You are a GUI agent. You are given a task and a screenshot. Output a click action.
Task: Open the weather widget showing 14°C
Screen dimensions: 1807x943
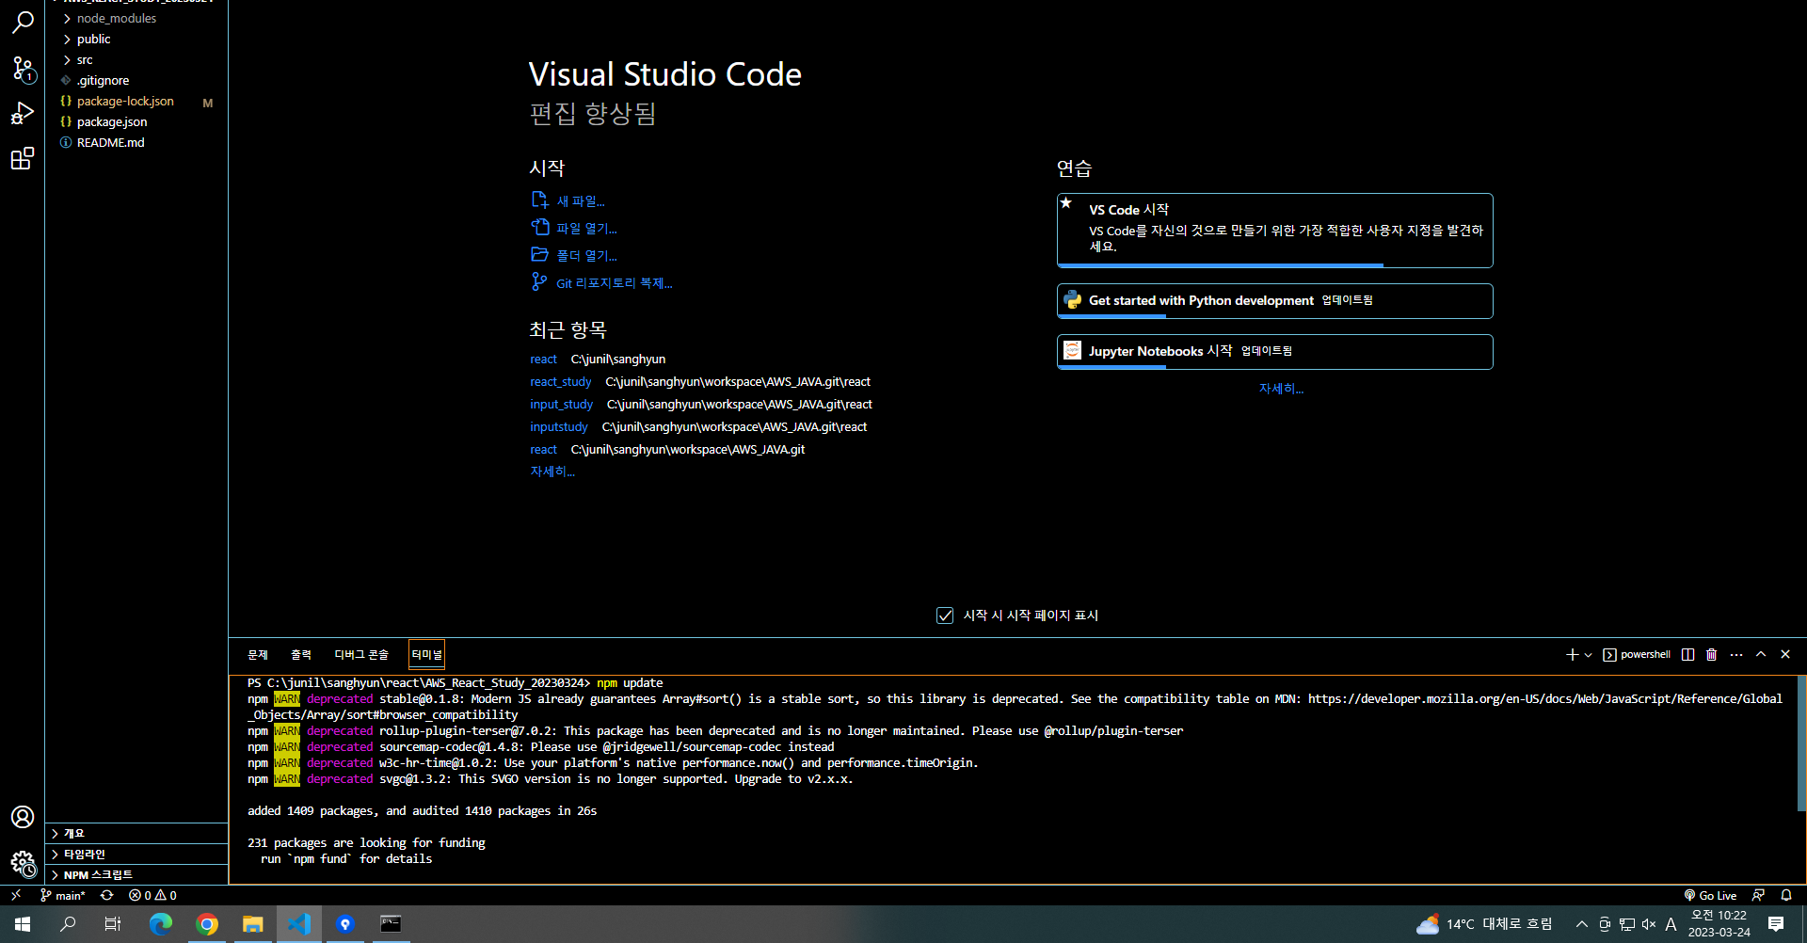pos(1484,924)
